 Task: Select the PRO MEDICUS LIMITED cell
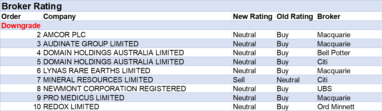[84, 98]
